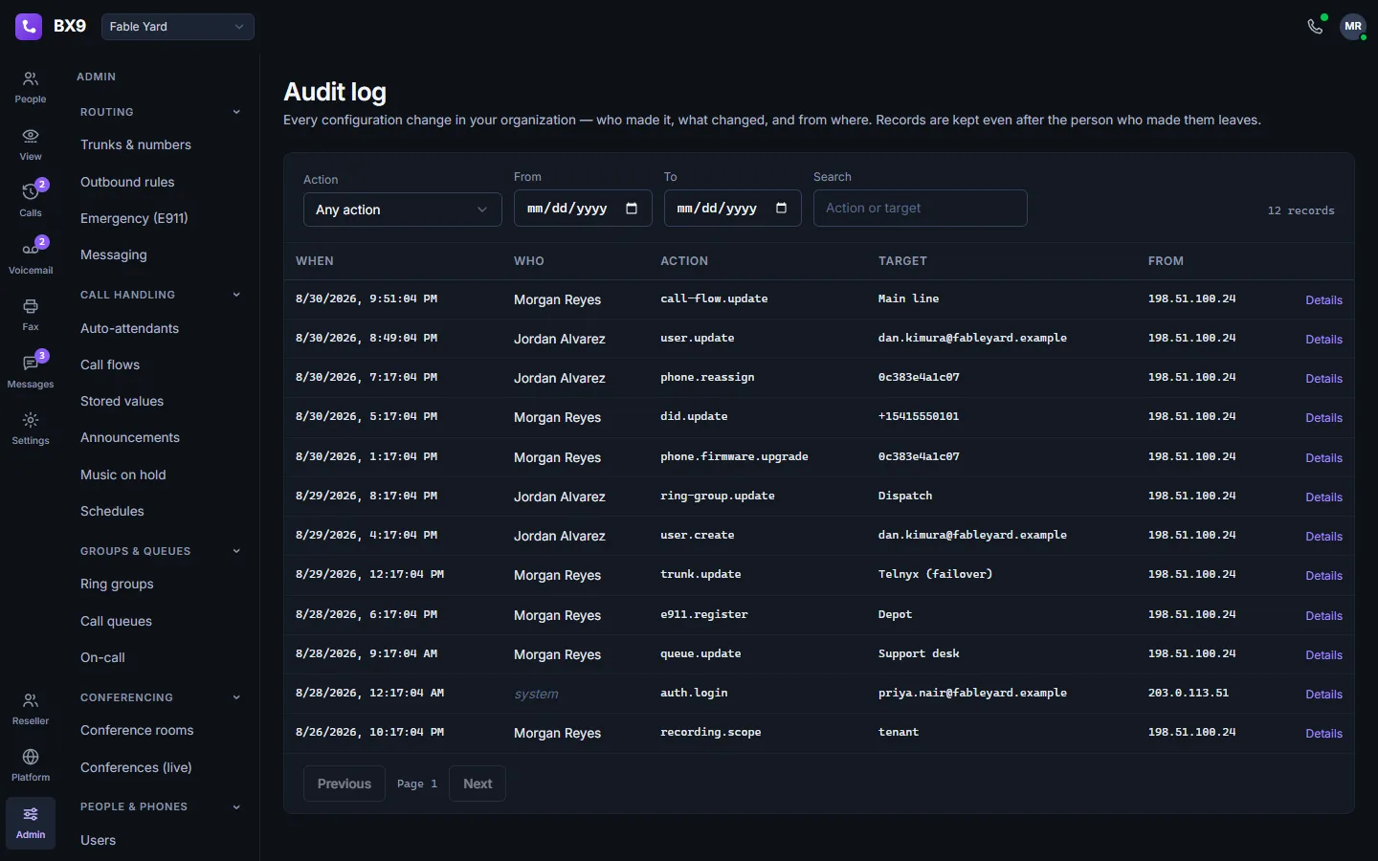The image size is (1378, 861).
Task: Click the system entry in WHO column
Action: (536, 695)
